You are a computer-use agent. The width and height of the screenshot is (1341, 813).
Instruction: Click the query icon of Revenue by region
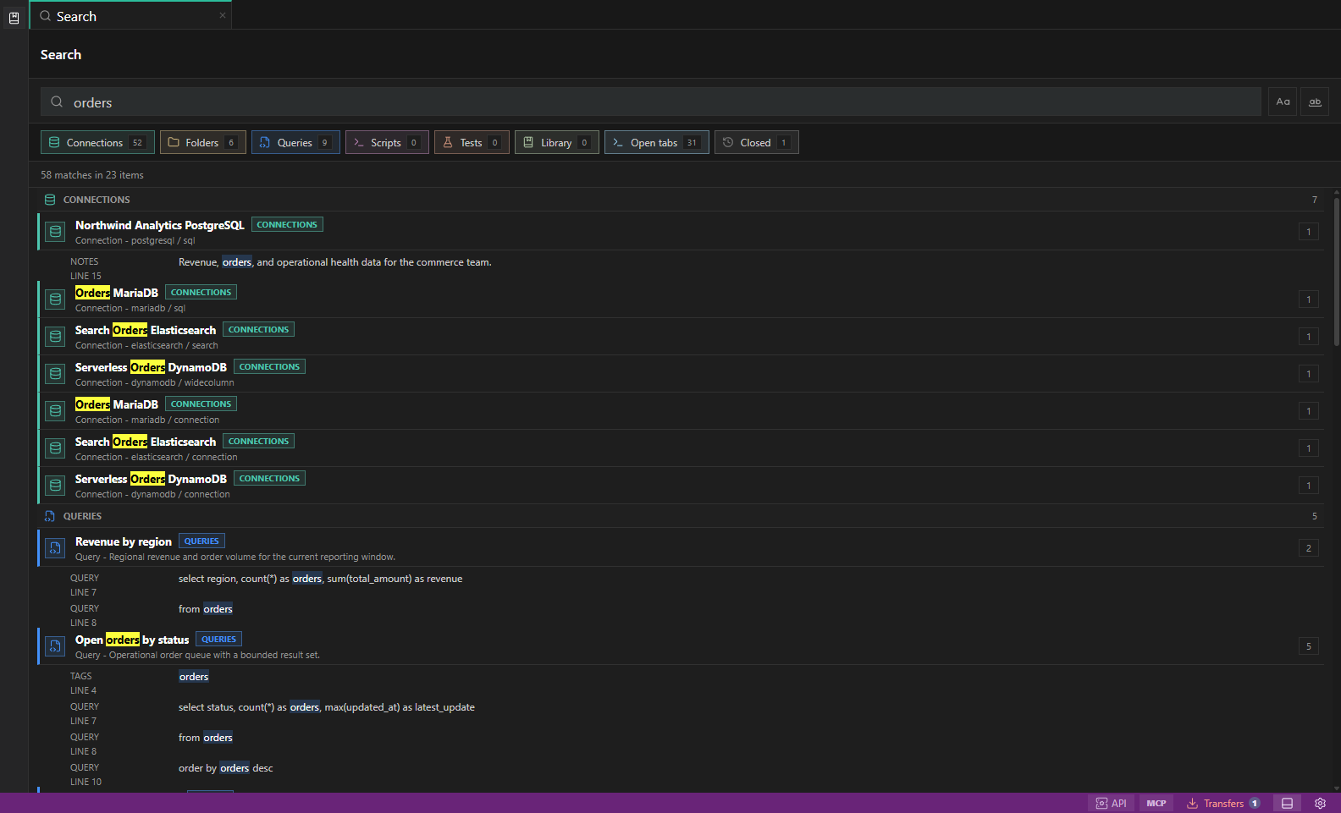pyautogui.click(x=55, y=548)
